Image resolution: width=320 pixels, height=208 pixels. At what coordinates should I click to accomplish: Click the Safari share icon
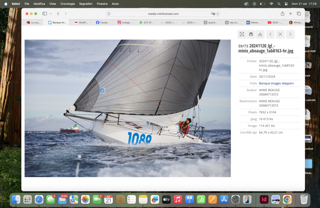pyautogui.click(x=282, y=14)
